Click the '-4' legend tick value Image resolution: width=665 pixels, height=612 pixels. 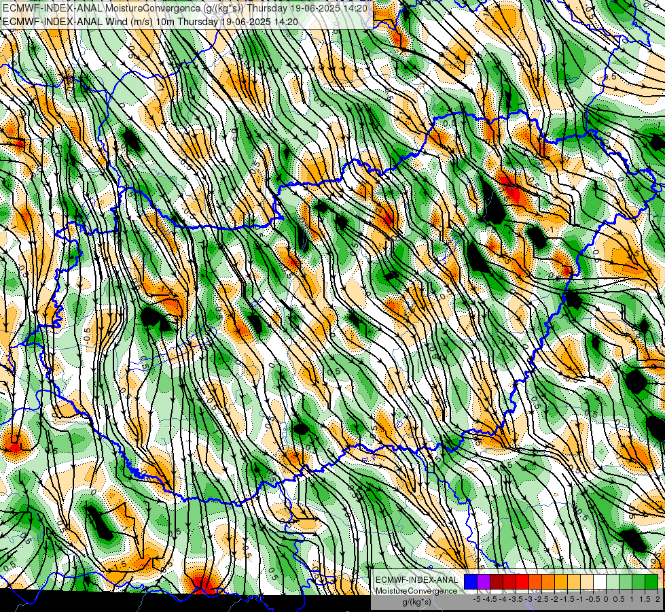coord(503,599)
